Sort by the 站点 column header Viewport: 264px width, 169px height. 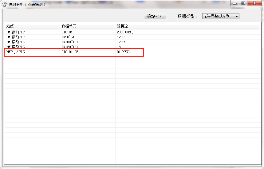coord(32,26)
